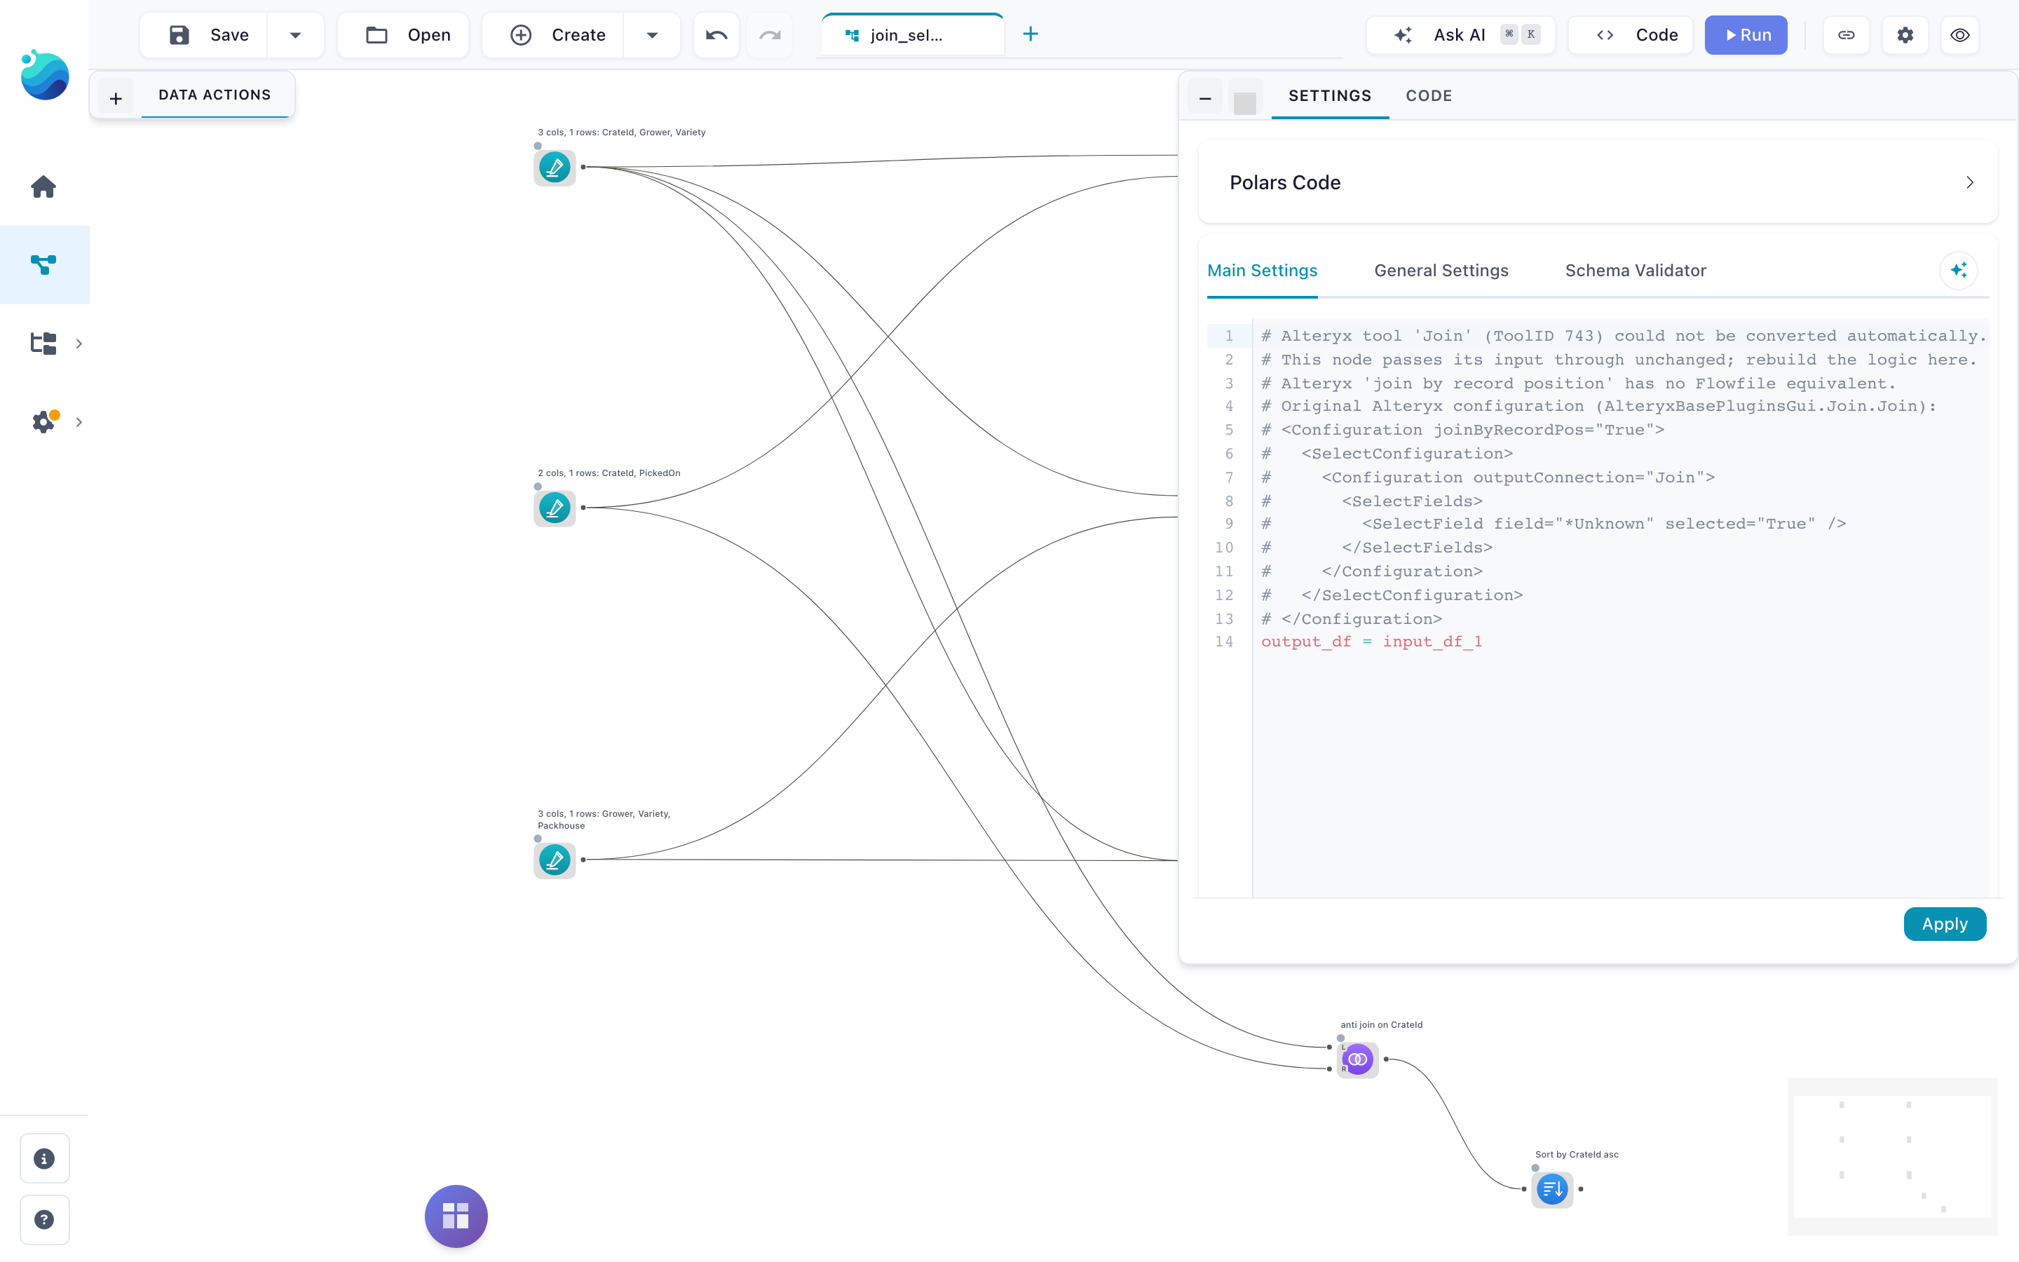Viewport: 2019px width, 1262px height.
Task: Open the Save dropdown arrow
Action: pyautogui.click(x=295, y=35)
